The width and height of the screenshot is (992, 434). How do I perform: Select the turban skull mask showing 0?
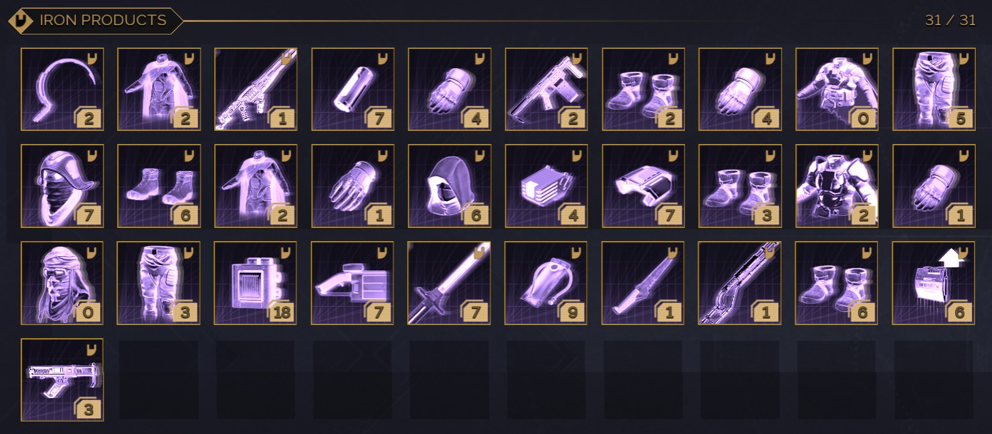(62, 283)
